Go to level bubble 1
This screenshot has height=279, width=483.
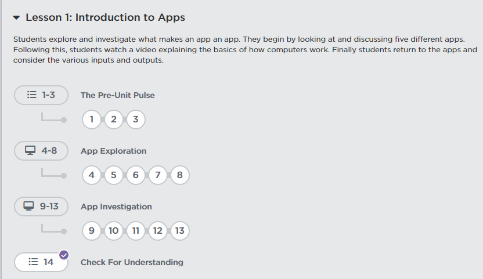(x=92, y=119)
